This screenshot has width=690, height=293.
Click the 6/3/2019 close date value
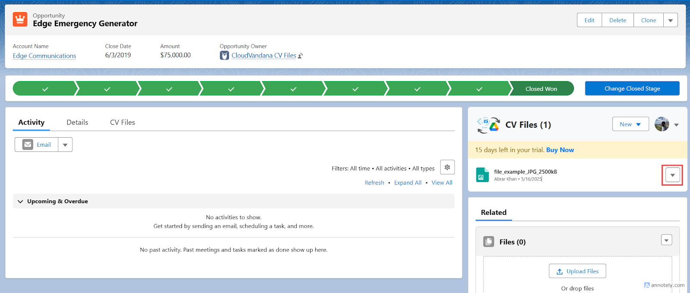point(118,55)
